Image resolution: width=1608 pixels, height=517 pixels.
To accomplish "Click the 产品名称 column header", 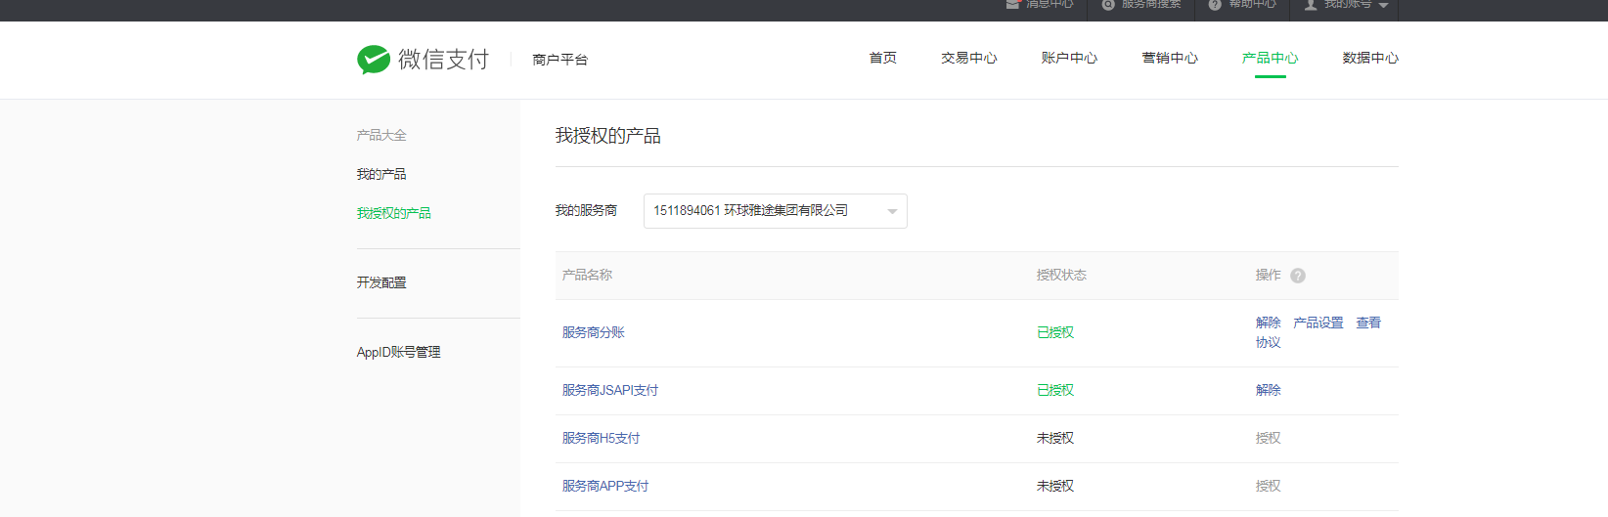I will tap(587, 275).
